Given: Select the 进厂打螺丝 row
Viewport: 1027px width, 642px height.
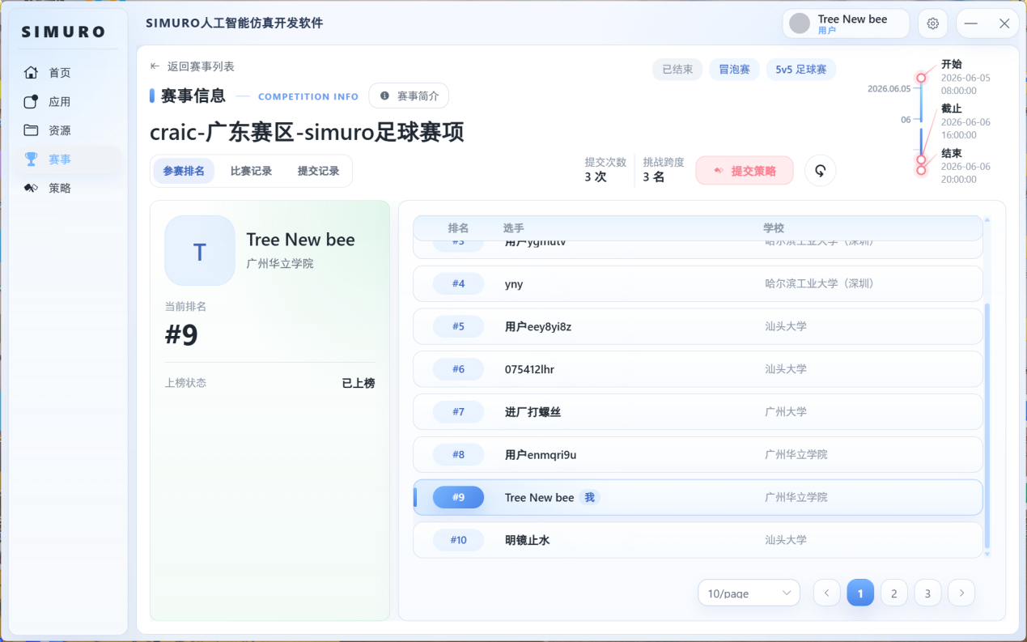Looking at the screenshot, I should 698,411.
